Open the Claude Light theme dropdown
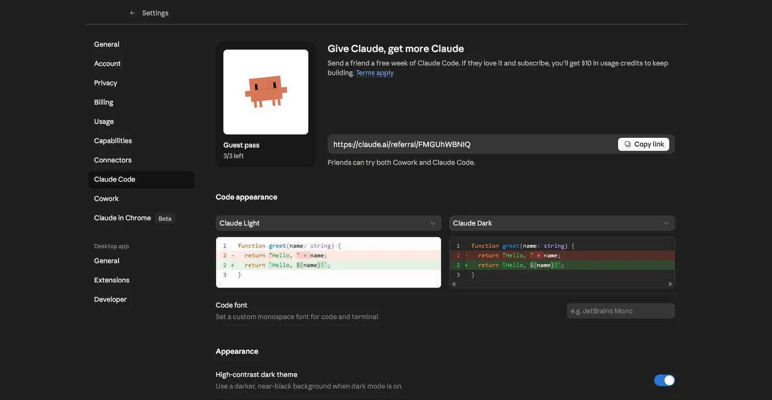This screenshot has width=772, height=400. point(329,223)
